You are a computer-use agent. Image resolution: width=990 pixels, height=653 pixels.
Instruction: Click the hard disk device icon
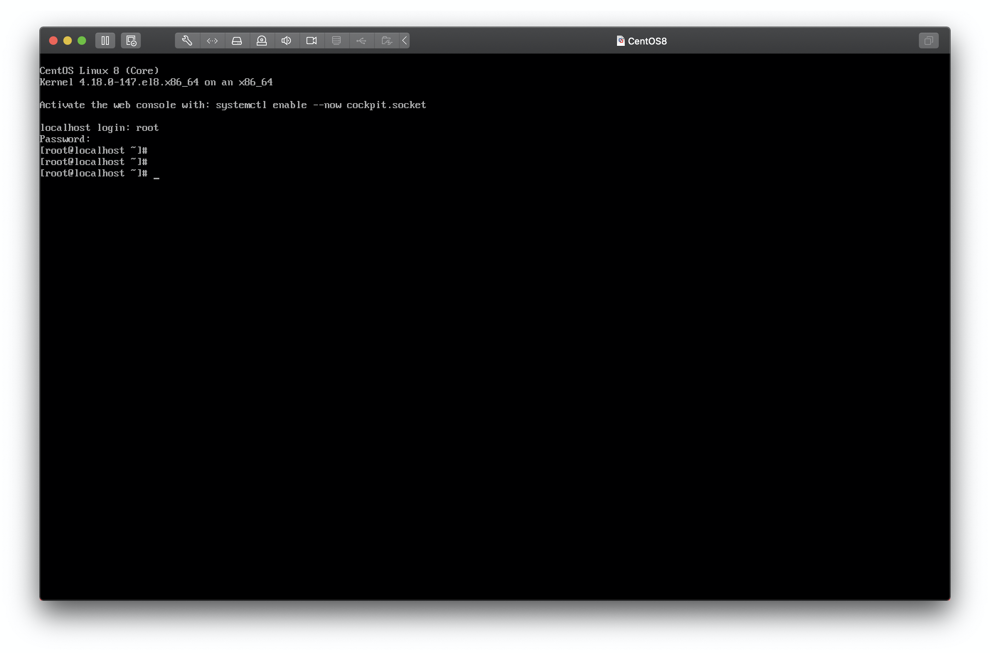click(x=237, y=41)
